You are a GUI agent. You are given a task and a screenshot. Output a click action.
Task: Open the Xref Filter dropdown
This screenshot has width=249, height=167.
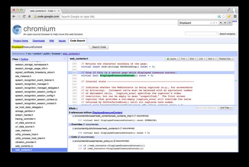coord(226,108)
